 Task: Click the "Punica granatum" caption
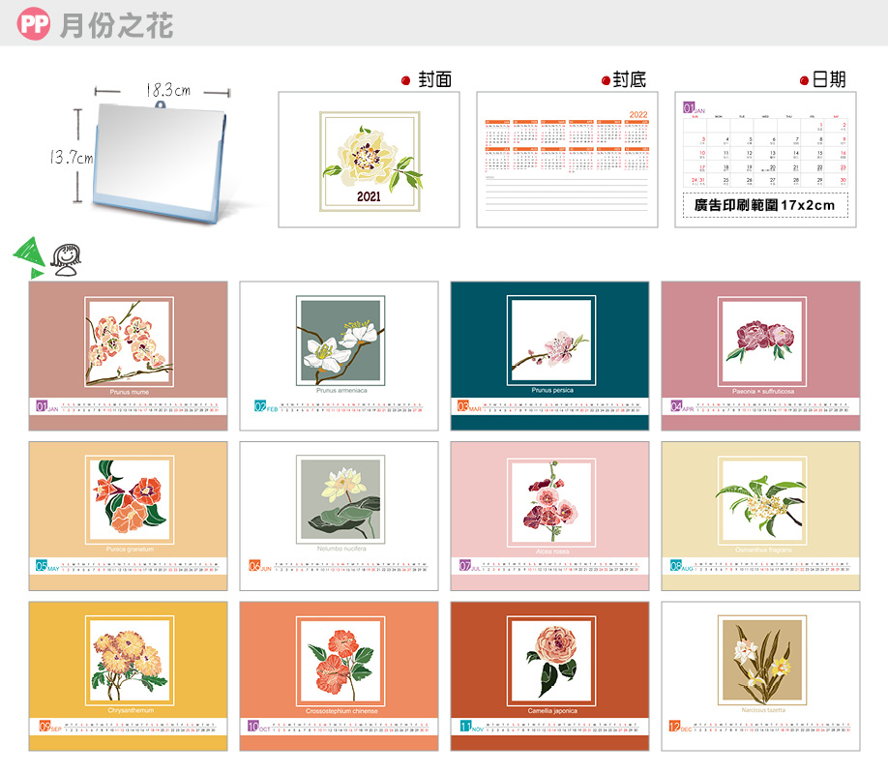click(x=130, y=549)
